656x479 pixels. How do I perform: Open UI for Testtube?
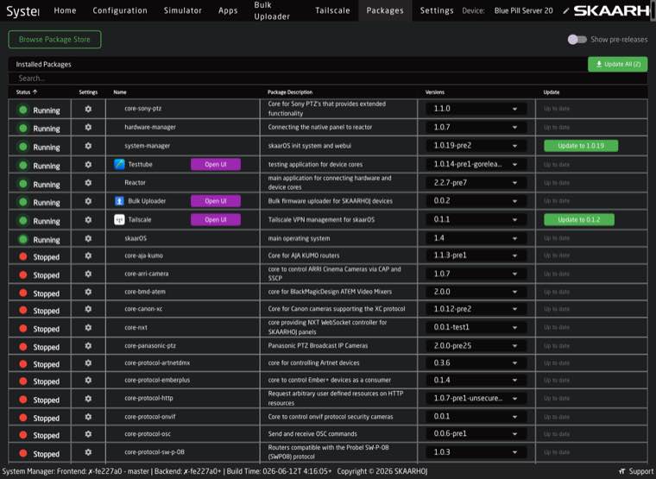pyautogui.click(x=216, y=164)
